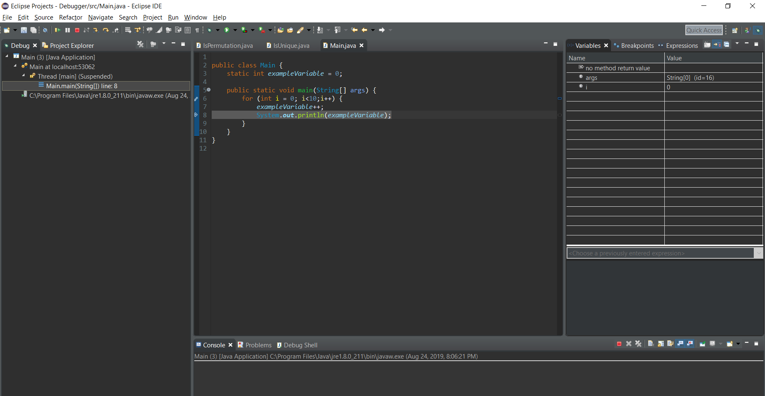Click the Open Perspective icon
Screen dimensions: 765x396
tap(735, 30)
